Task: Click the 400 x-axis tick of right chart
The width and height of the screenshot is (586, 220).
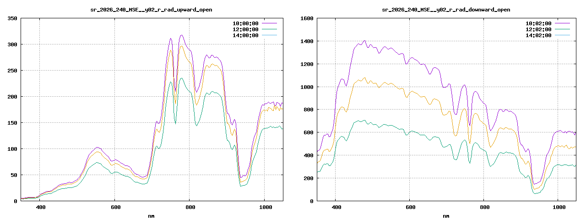Action: 336,208
